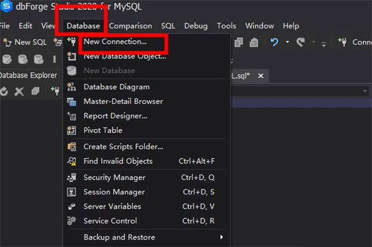Click new connection plug in Database Explorer
This screenshot has width=372, height=247.
click(x=55, y=91)
